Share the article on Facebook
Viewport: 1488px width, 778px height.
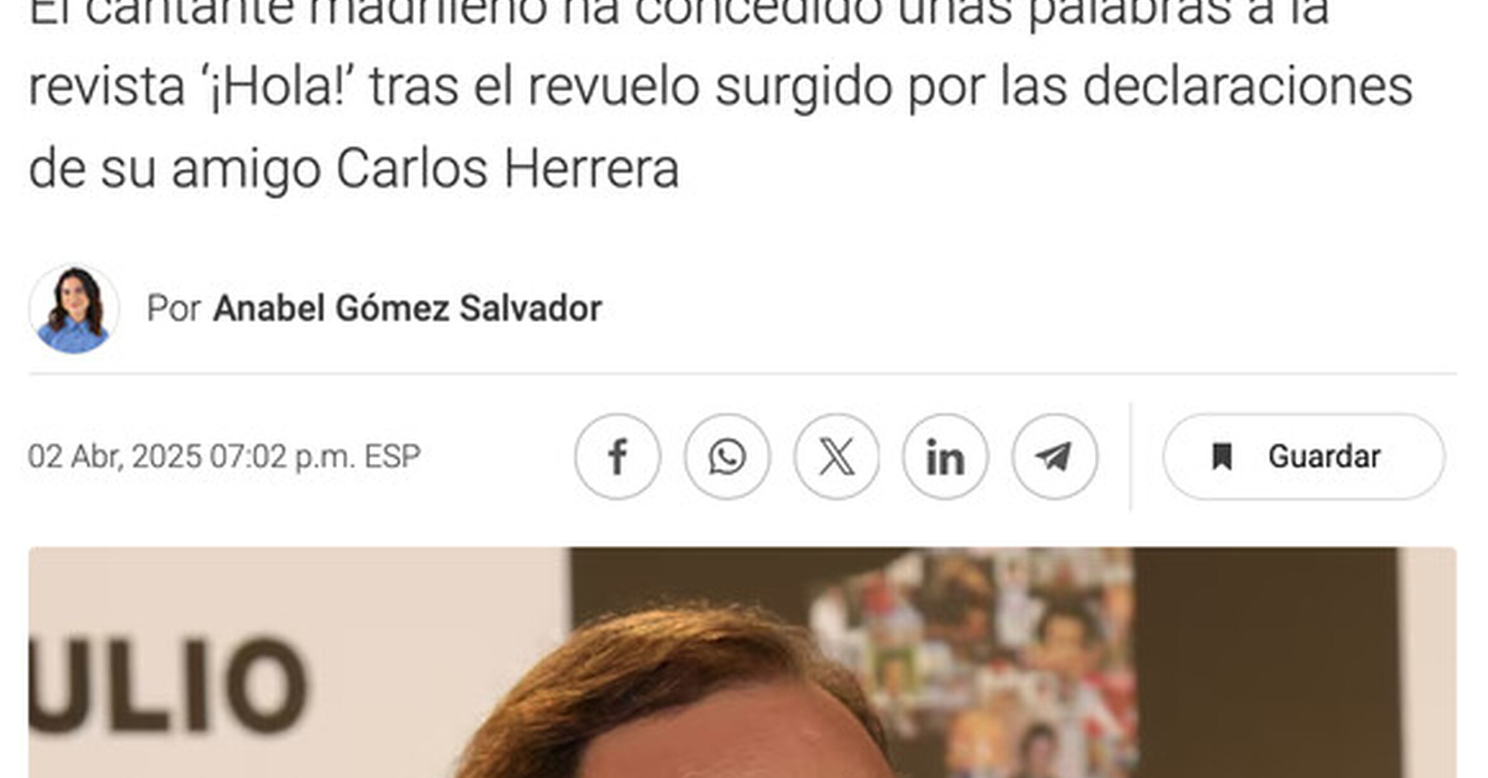(617, 457)
